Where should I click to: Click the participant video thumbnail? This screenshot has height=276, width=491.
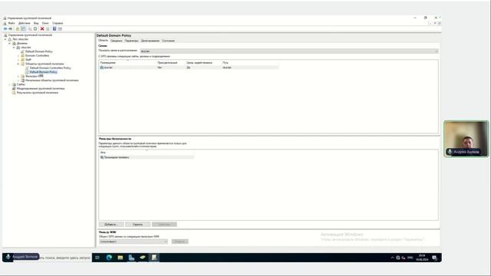(466, 139)
